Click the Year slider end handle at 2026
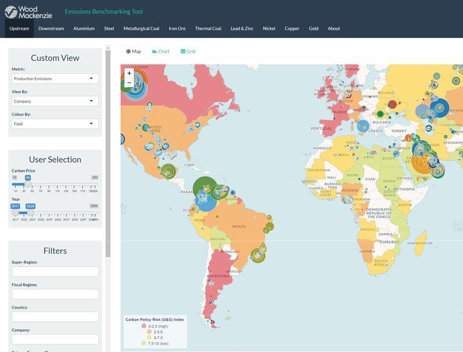Screen dimensions: 463x352 point(30,212)
